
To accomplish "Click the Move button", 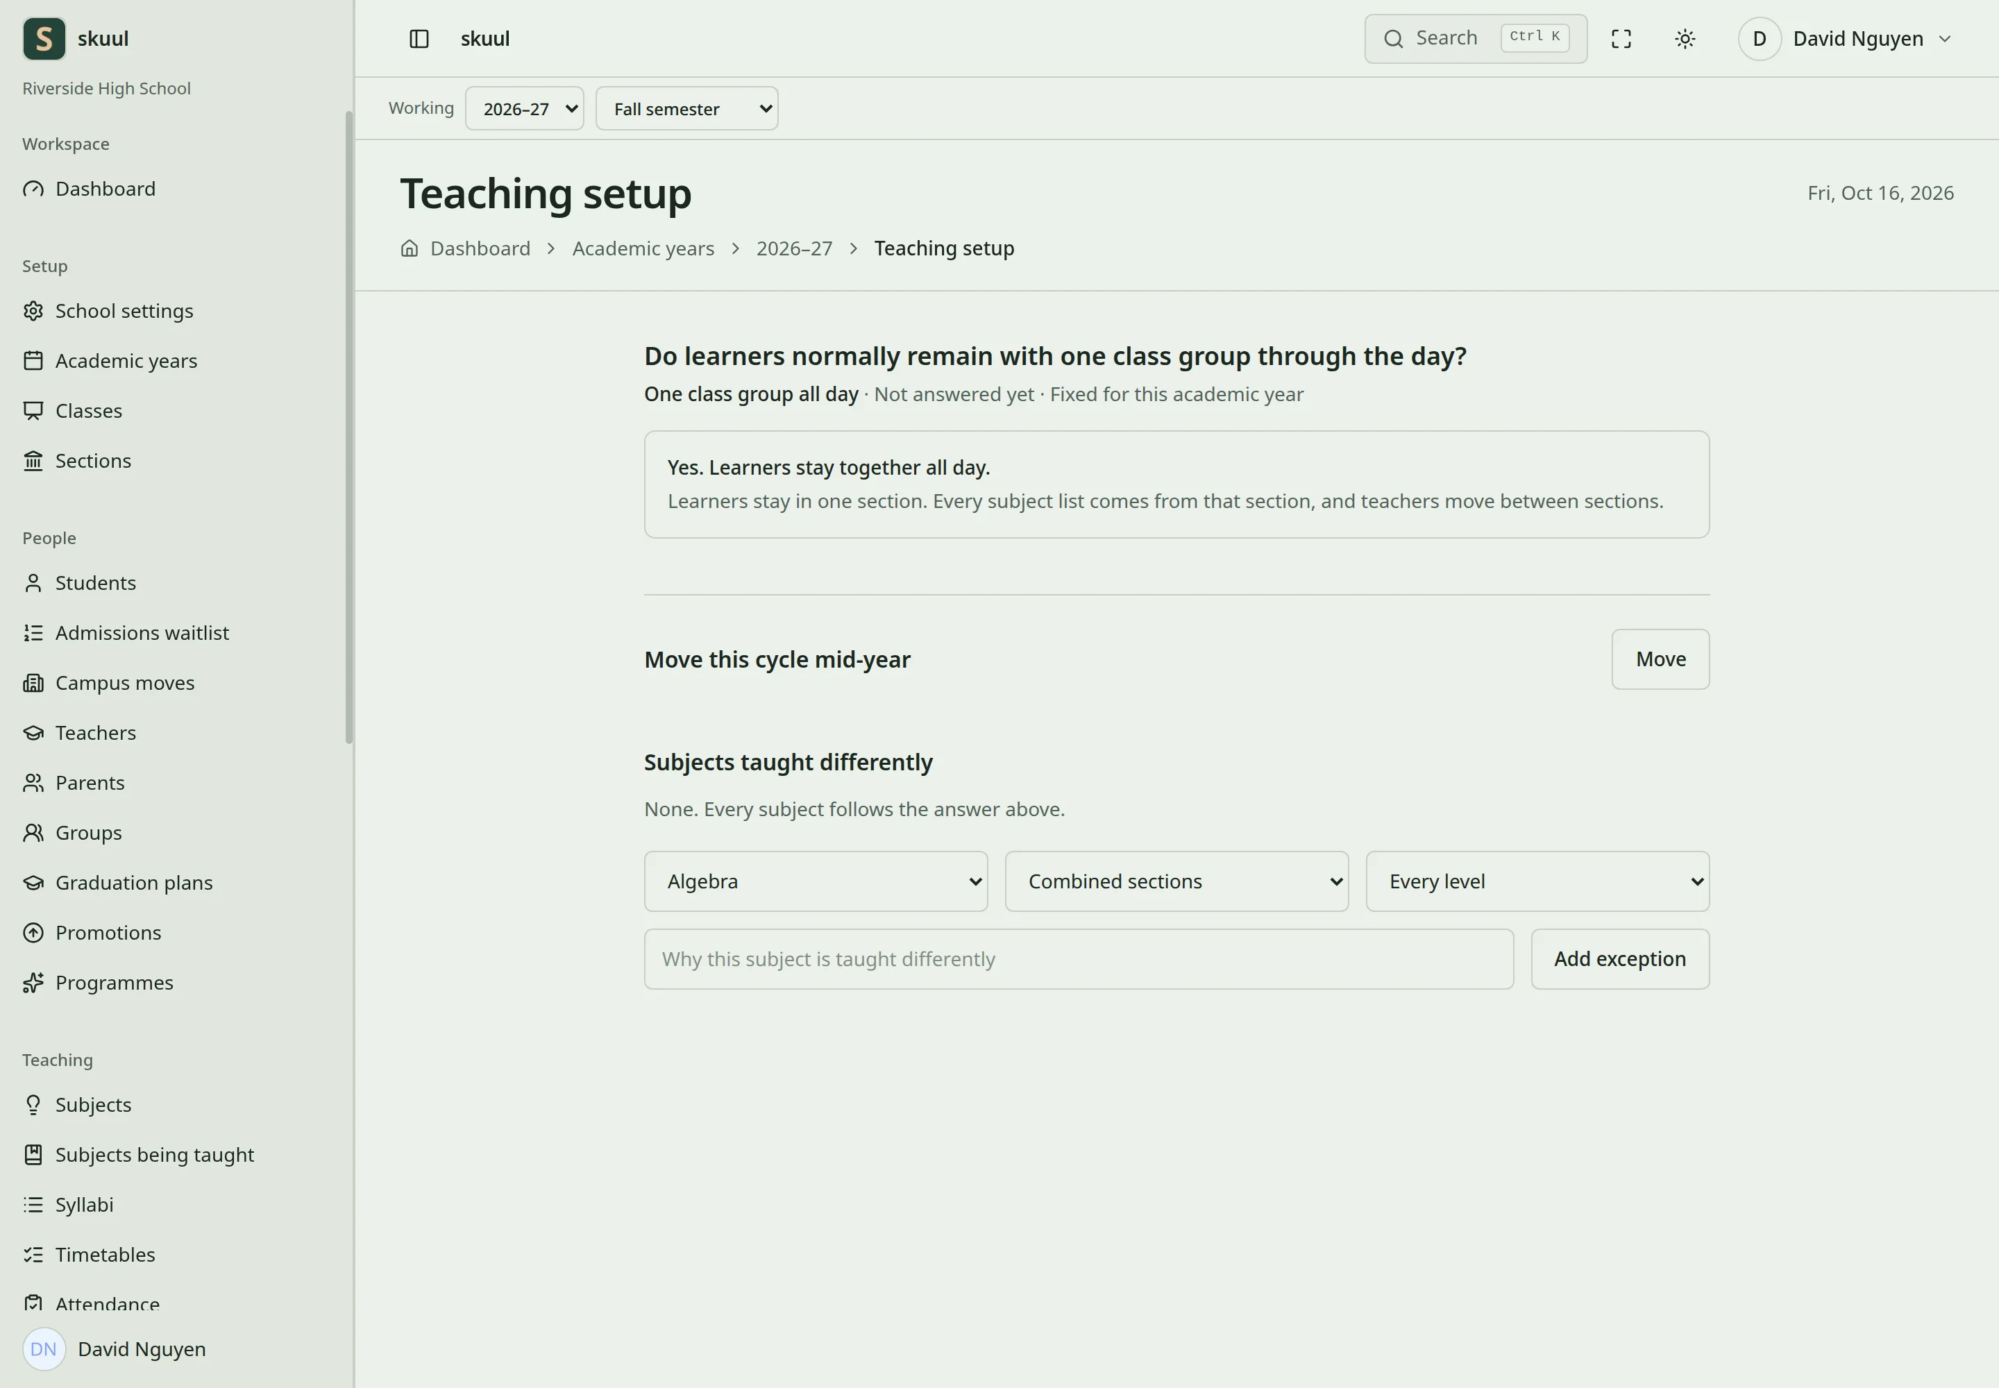I will pyautogui.click(x=1660, y=659).
